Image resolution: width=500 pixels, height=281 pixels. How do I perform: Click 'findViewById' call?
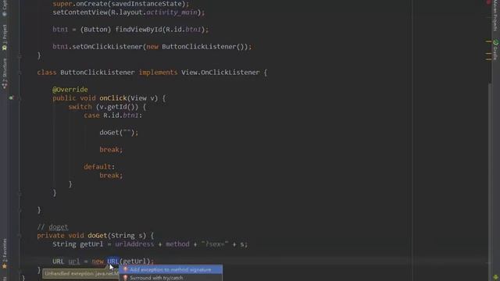pos(139,30)
